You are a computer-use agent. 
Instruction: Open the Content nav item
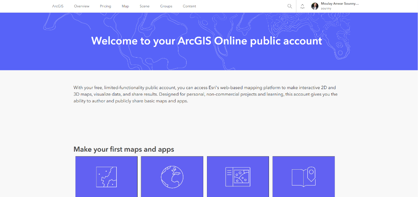[x=189, y=6]
